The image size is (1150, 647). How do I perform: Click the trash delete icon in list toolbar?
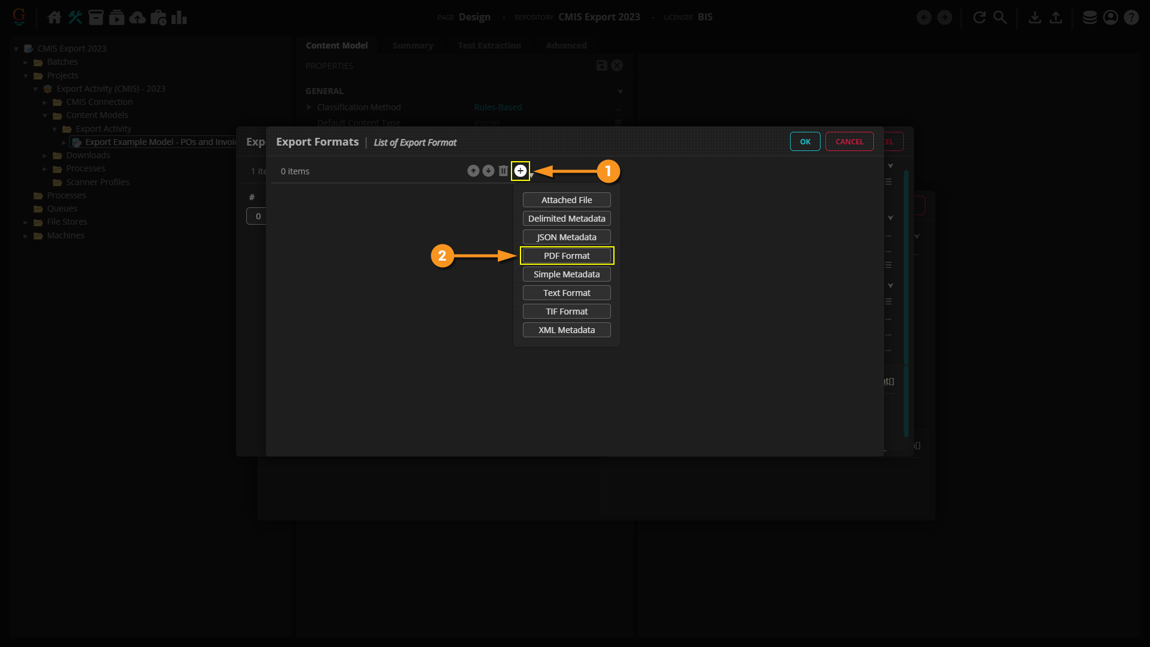pyautogui.click(x=503, y=171)
